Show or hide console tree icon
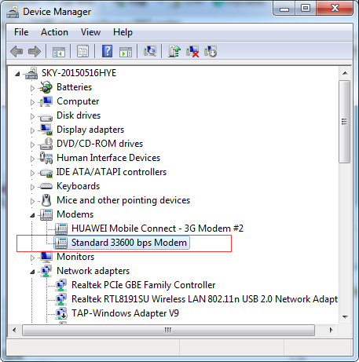Screen dimensions: 359x362 [59, 52]
